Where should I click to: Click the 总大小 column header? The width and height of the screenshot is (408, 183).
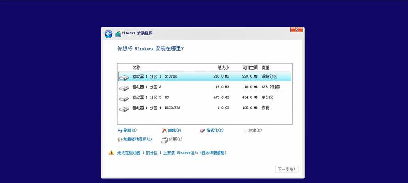223,68
